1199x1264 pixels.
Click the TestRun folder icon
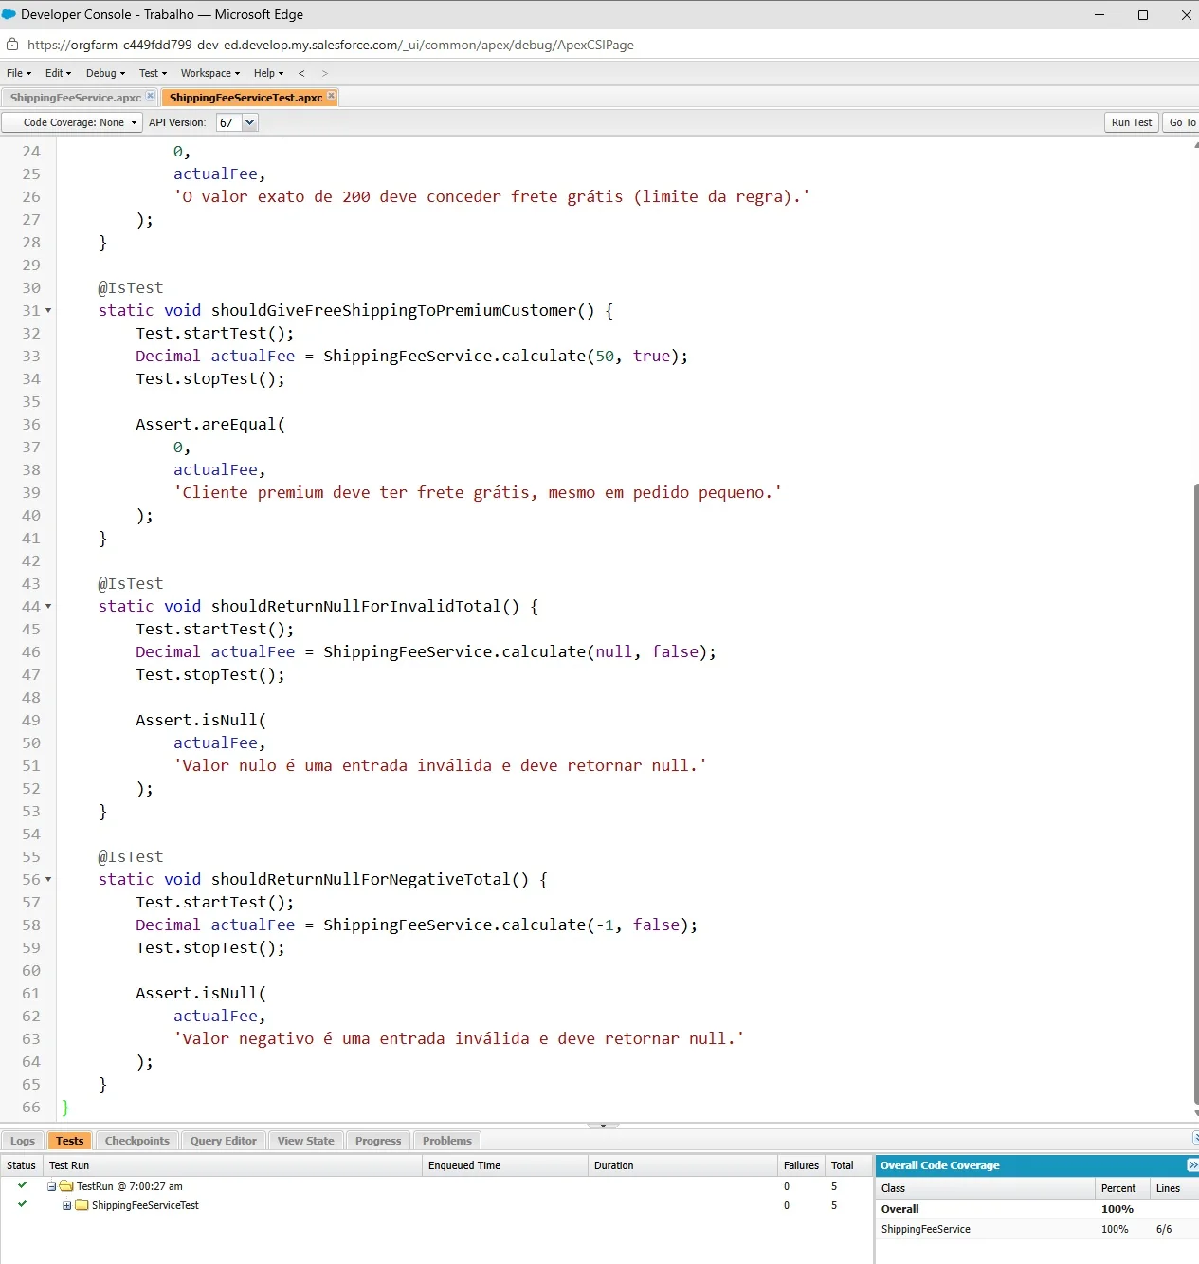click(x=66, y=1186)
